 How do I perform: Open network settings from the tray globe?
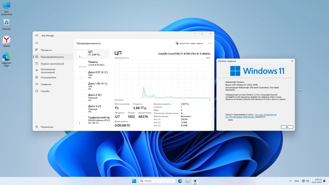click(x=304, y=181)
